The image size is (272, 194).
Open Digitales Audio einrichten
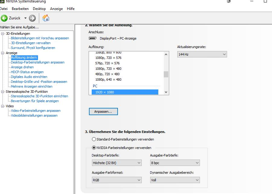(29, 77)
